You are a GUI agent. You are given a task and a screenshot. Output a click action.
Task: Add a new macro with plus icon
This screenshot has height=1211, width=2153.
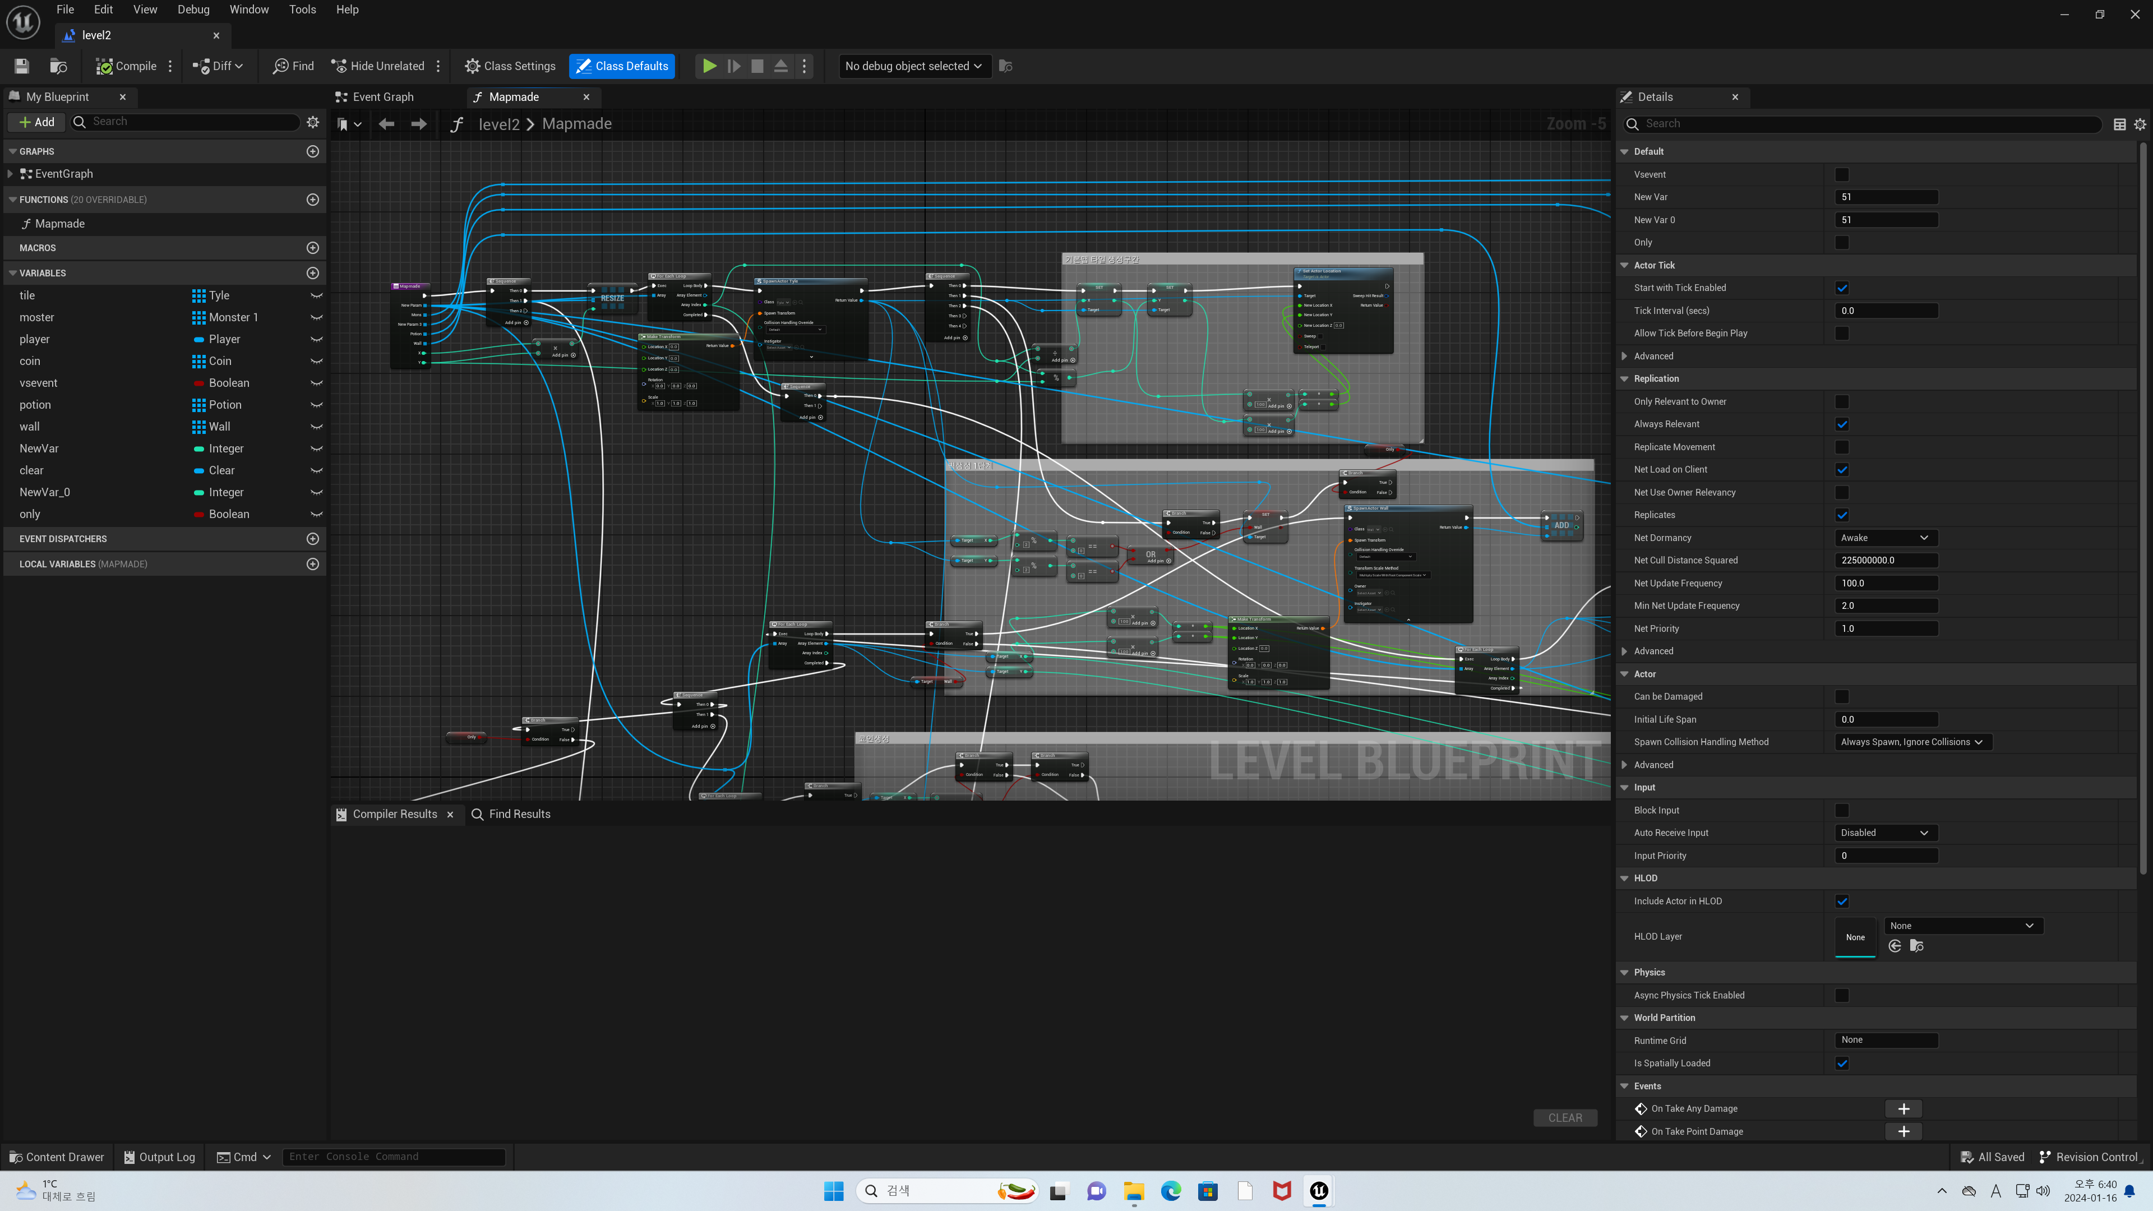pos(313,248)
